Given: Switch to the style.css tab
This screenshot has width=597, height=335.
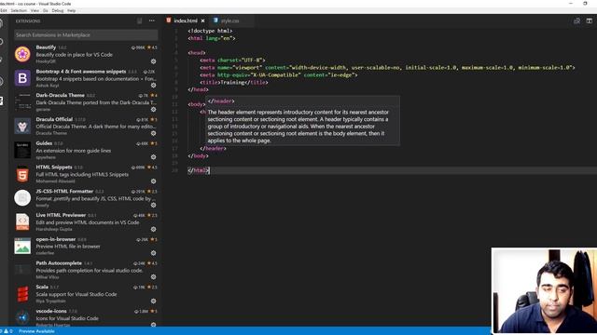Looking at the screenshot, I should [230, 20].
